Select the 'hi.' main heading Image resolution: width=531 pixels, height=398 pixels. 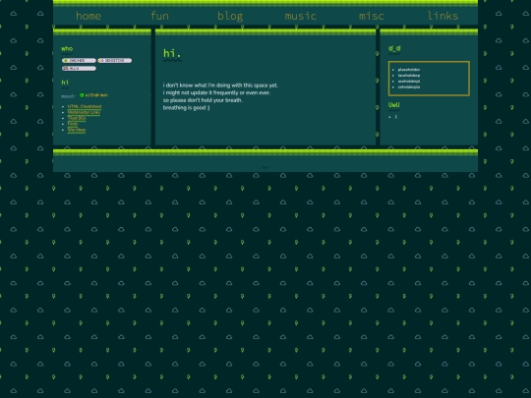click(x=172, y=53)
